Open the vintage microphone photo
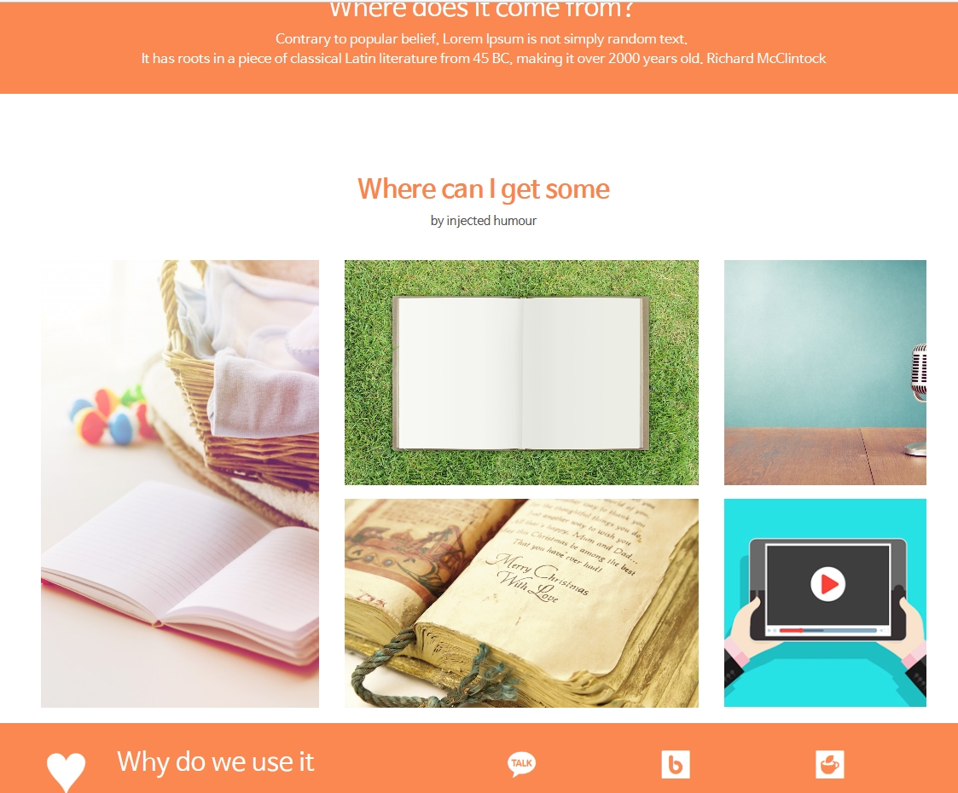This screenshot has height=793, width=958. click(x=825, y=373)
